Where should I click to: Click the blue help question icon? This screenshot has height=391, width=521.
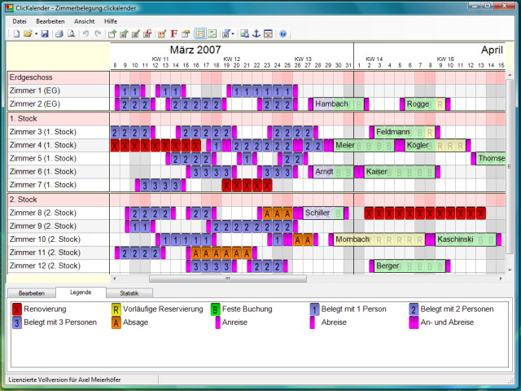(x=282, y=34)
